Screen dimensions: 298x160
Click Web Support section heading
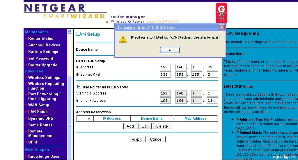pyautogui.click(x=37, y=150)
